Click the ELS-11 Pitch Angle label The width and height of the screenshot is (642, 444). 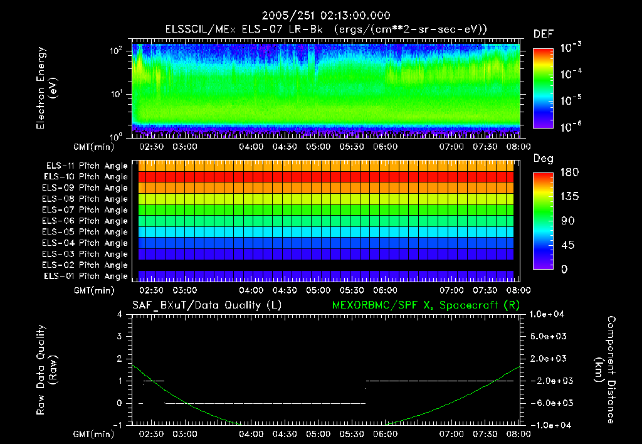tap(87, 166)
